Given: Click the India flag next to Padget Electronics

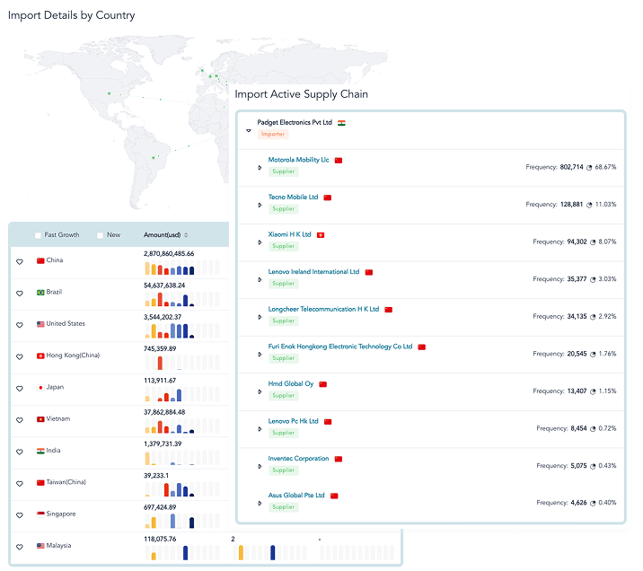Looking at the screenshot, I should pyautogui.click(x=341, y=123).
